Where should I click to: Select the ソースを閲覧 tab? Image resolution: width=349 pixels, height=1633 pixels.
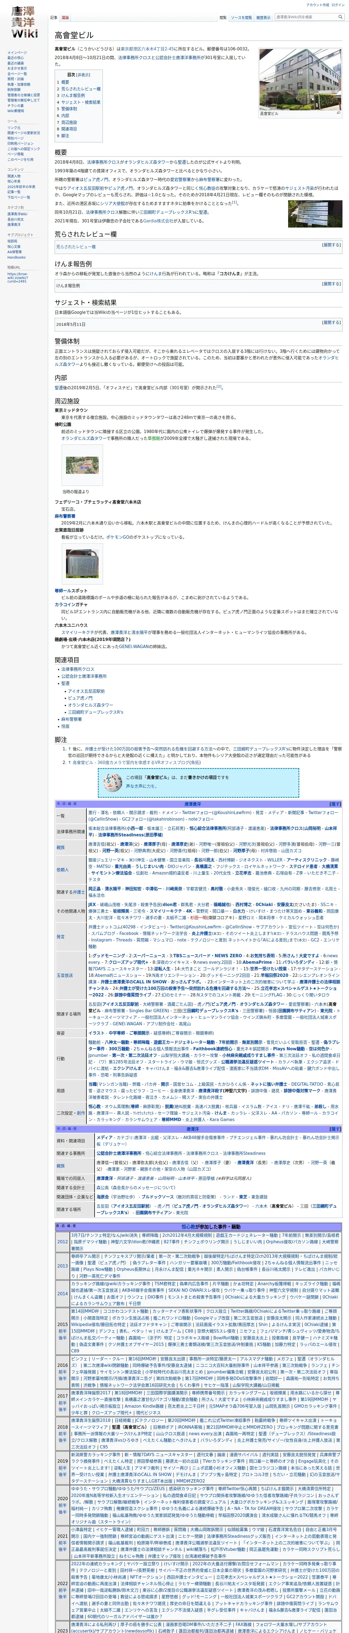241,18
